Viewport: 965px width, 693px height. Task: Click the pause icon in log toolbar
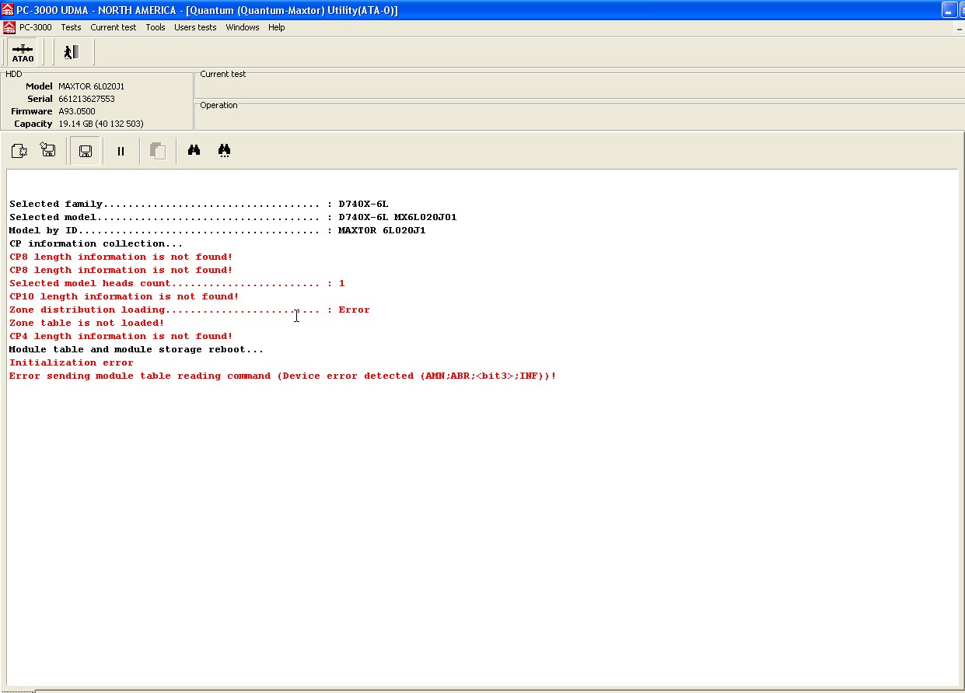121,151
